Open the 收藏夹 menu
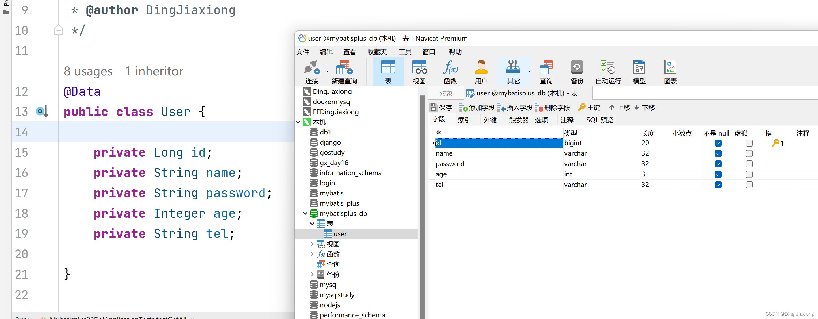Screen dimensions: 818x319 (377, 52)
